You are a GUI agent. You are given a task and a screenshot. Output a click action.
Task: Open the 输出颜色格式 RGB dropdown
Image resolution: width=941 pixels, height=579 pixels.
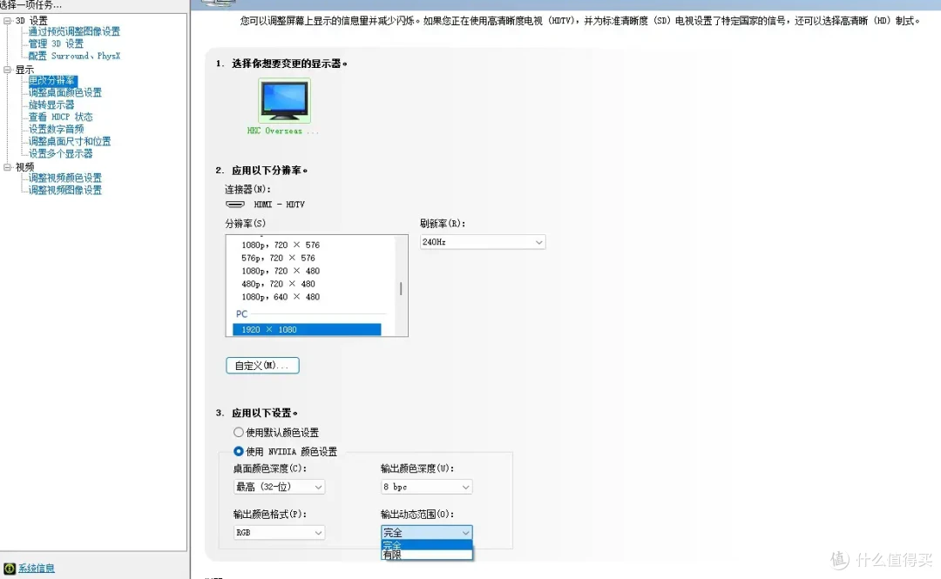pyautogui.click(x=279, y=532)
